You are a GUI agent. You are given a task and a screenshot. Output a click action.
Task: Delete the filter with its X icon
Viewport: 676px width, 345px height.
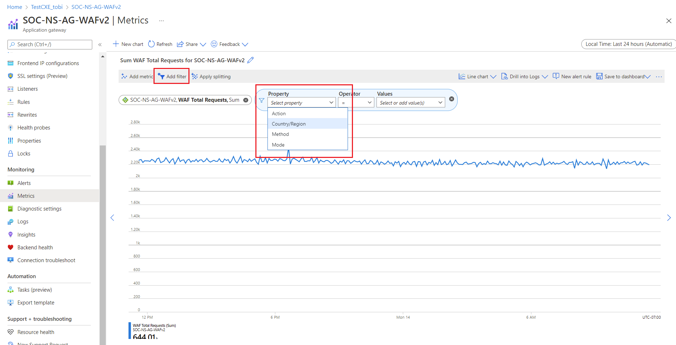click(x=452, y=99)
